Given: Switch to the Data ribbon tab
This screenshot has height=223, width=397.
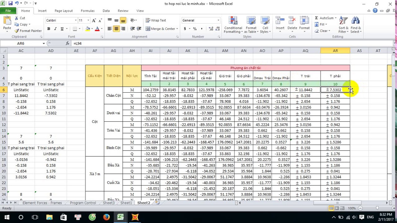Looking at the screenshot, I should click(106, 11).
